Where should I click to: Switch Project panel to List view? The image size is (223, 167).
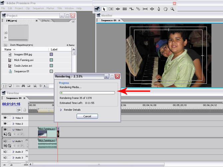click(5, 86)
